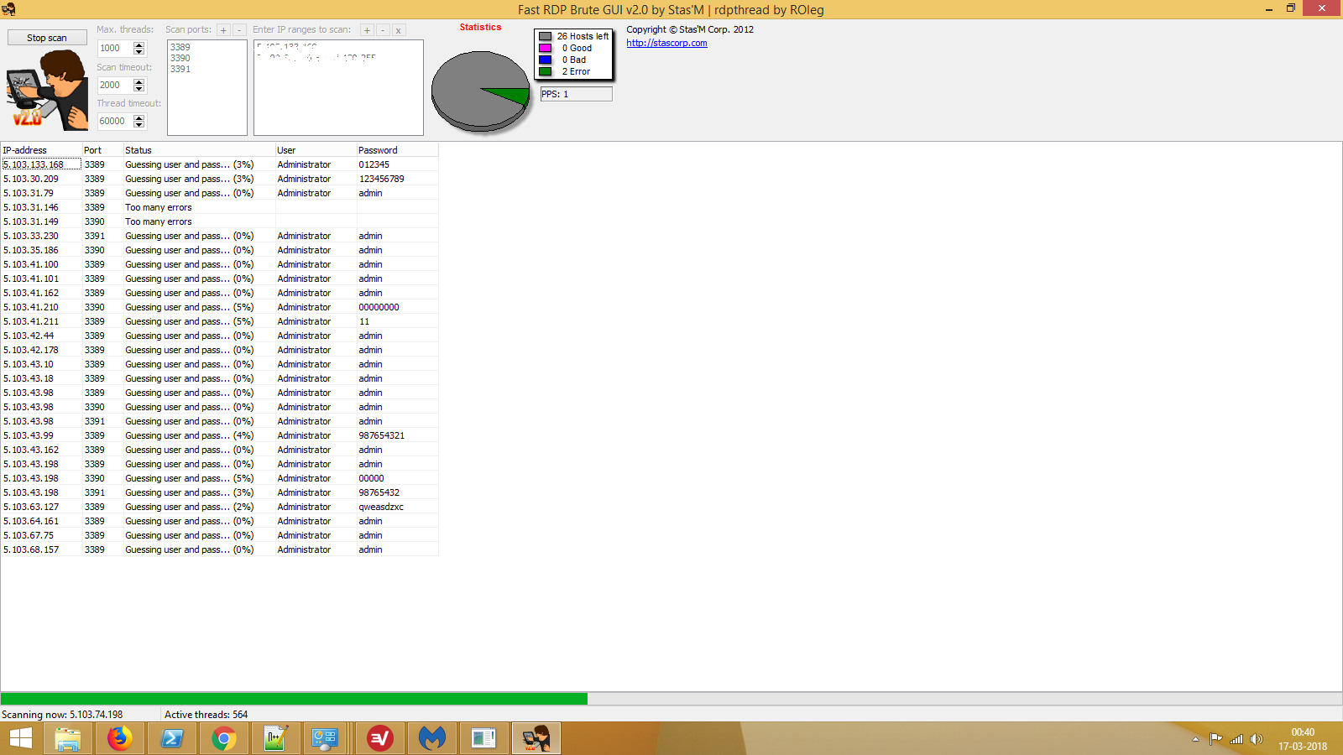Select the row for 5.103.133.168
Image resolution: width=1343 pixels, height=755 pixels.
coord(219,164)
